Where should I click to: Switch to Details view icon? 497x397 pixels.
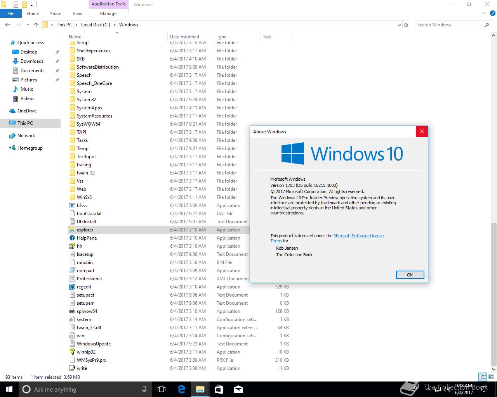[x=483, y=377]
